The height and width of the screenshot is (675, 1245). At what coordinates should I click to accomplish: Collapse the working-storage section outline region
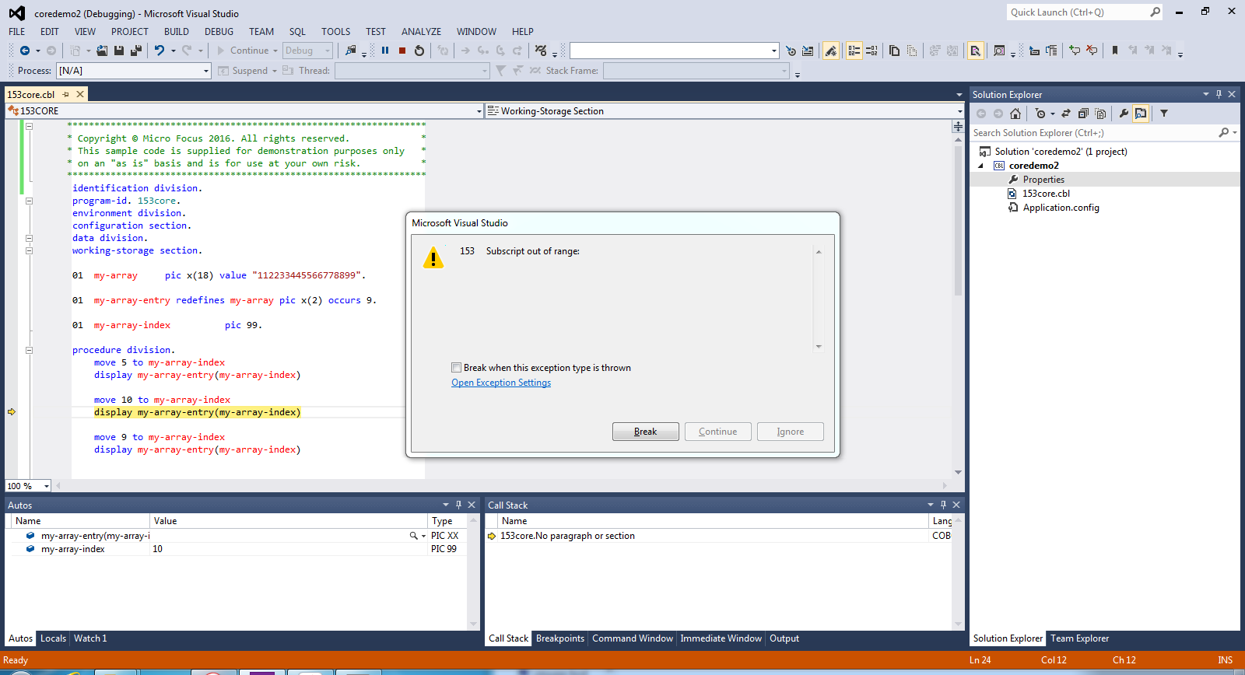[29, 250]
